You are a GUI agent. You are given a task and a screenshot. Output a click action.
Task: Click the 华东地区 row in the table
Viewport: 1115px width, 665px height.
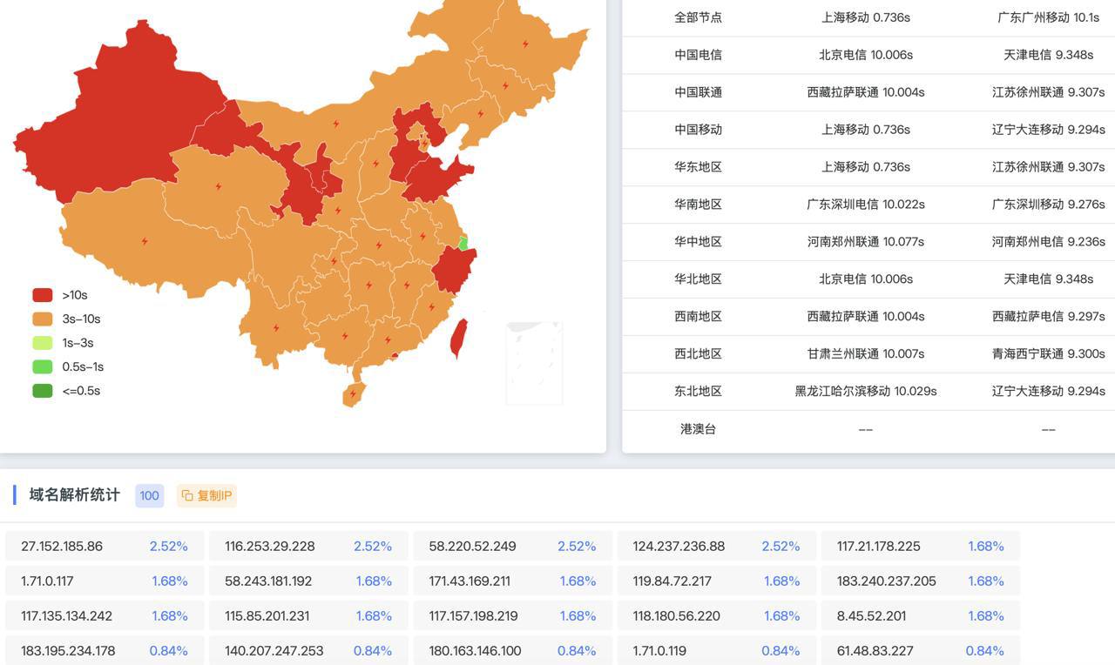698,167
